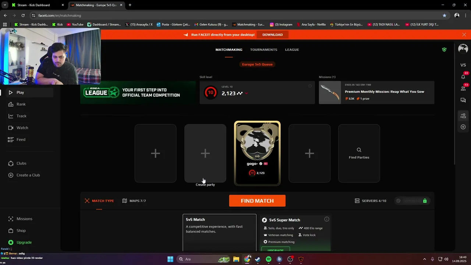Click the gogo- player card
The image size is (471, 265).
[x=257, y=153]
